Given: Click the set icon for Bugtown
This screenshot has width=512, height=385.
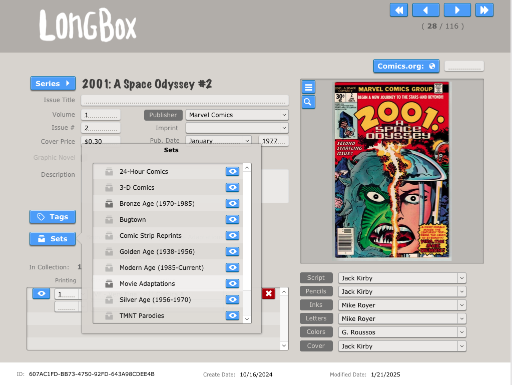Looking at the screenshot, I should 109,220.
